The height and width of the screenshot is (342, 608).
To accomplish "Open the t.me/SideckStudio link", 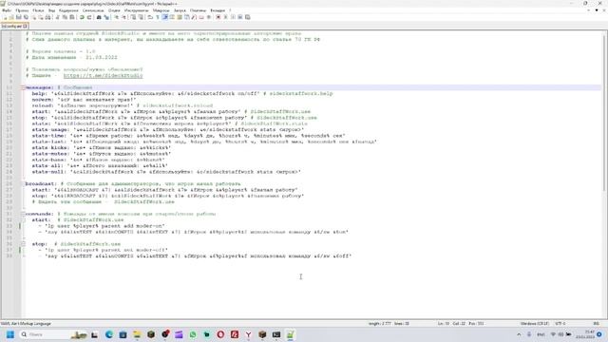I will [x=103, y=76].
